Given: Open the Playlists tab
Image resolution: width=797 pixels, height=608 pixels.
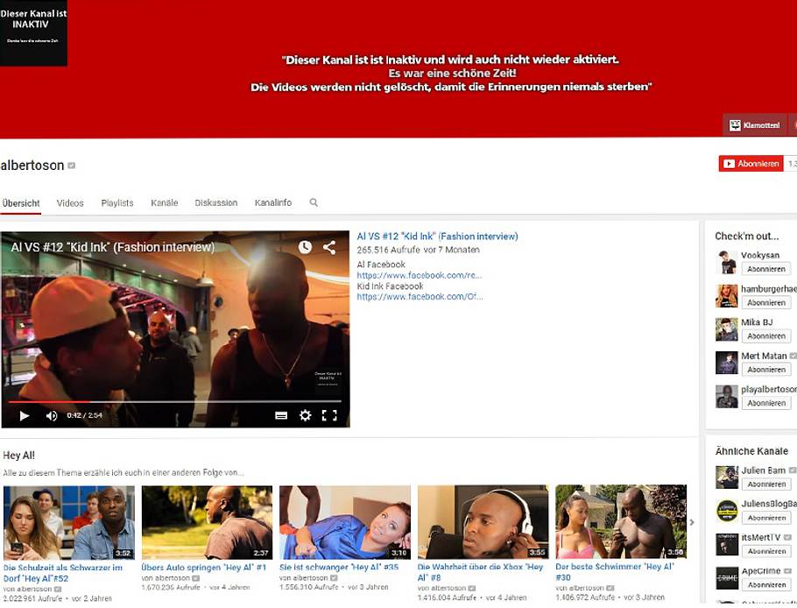Looking at the screenshot, I should tap(117, 203).
